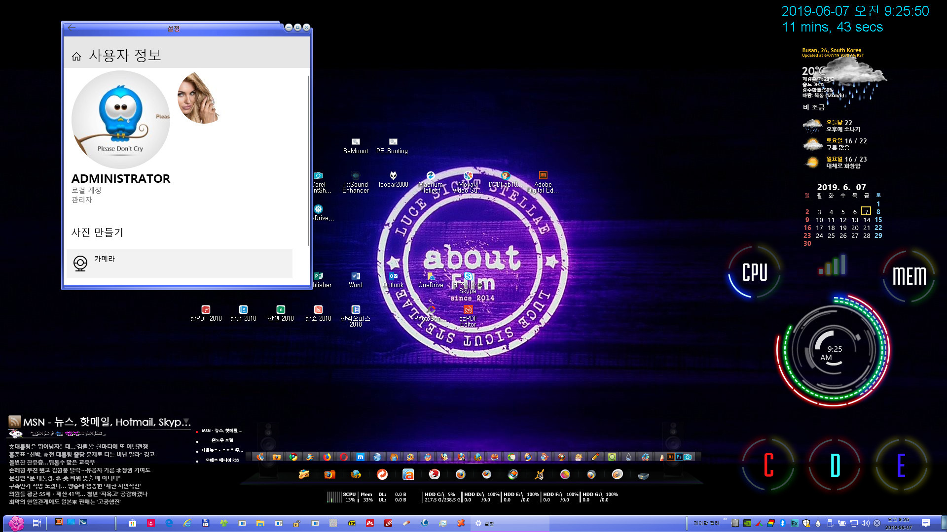
Task: Click the bluebird account picture
Action: (121, 120)
